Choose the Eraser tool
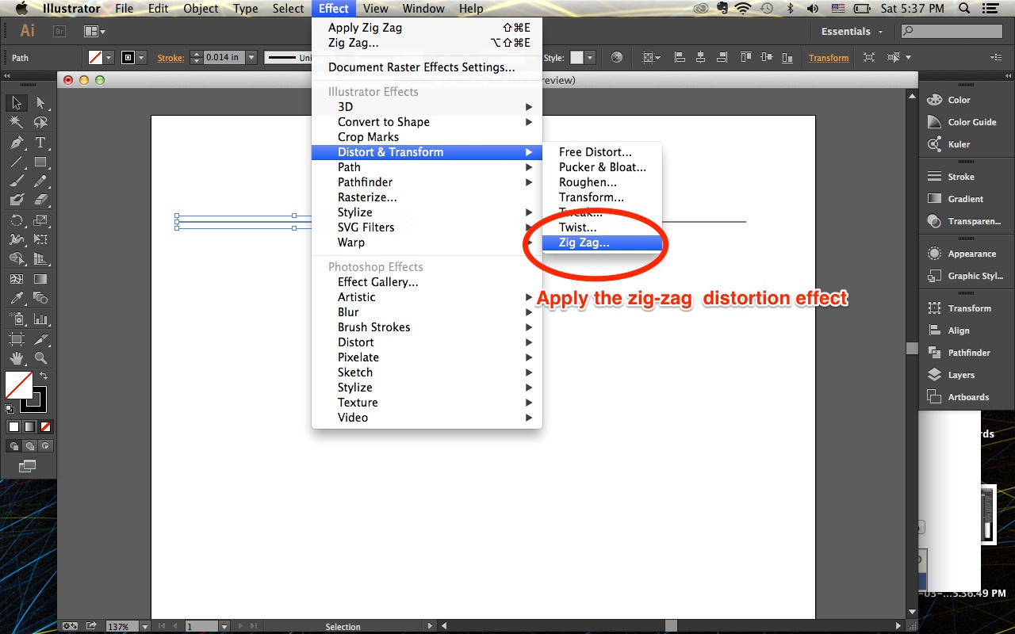Image resolution: width=1015 pixels, height=634 pixels. point(40,201)
